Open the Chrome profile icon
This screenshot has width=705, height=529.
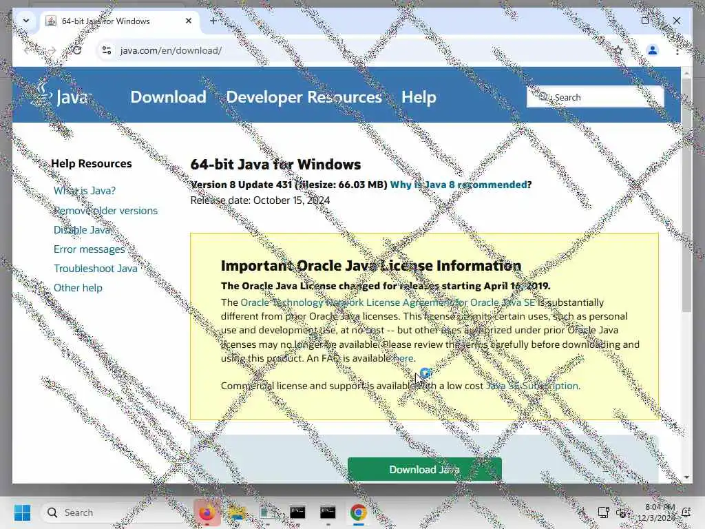click(653, 50)
